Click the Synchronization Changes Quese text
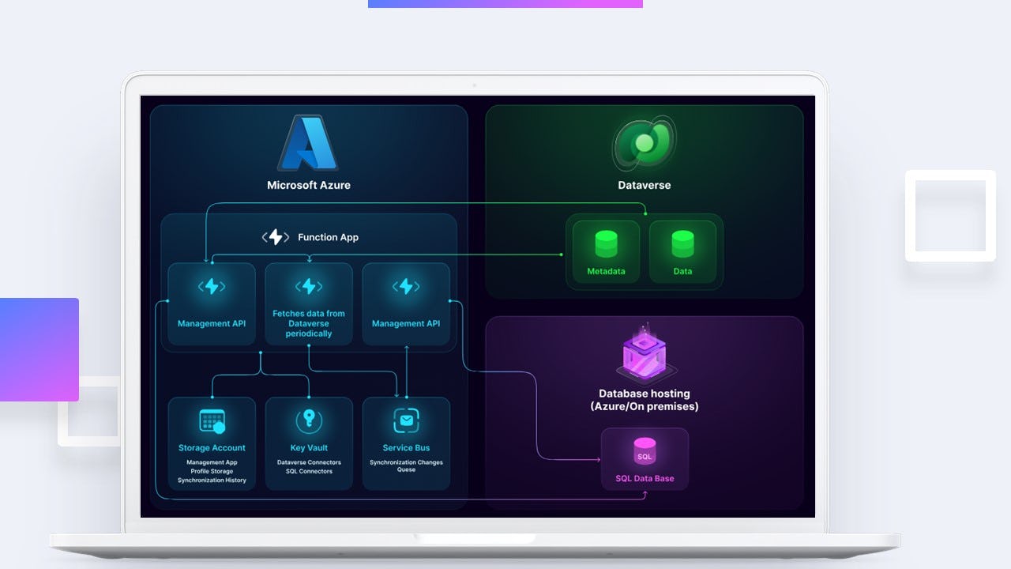 406,466
